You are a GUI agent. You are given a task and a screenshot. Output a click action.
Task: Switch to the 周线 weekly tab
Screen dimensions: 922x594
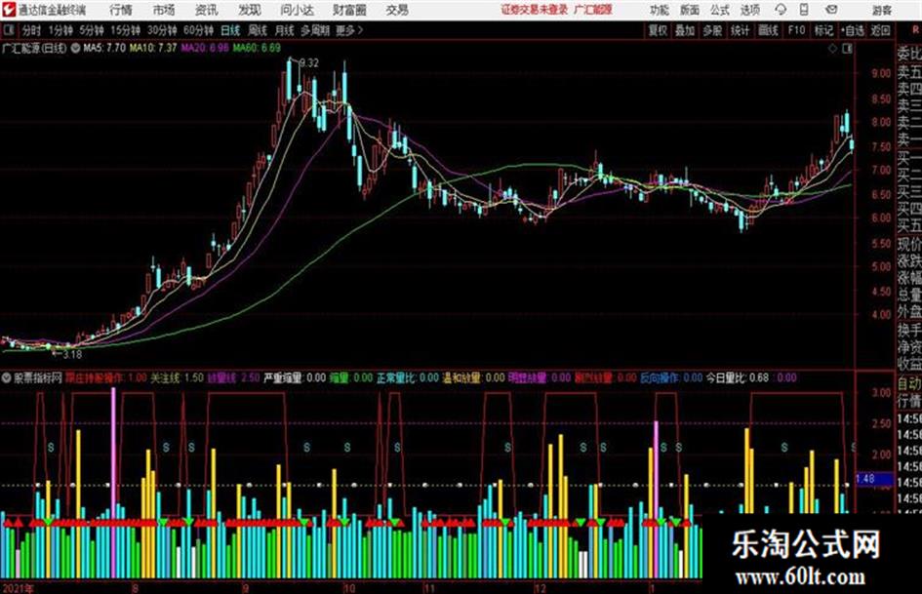point(258,30)
